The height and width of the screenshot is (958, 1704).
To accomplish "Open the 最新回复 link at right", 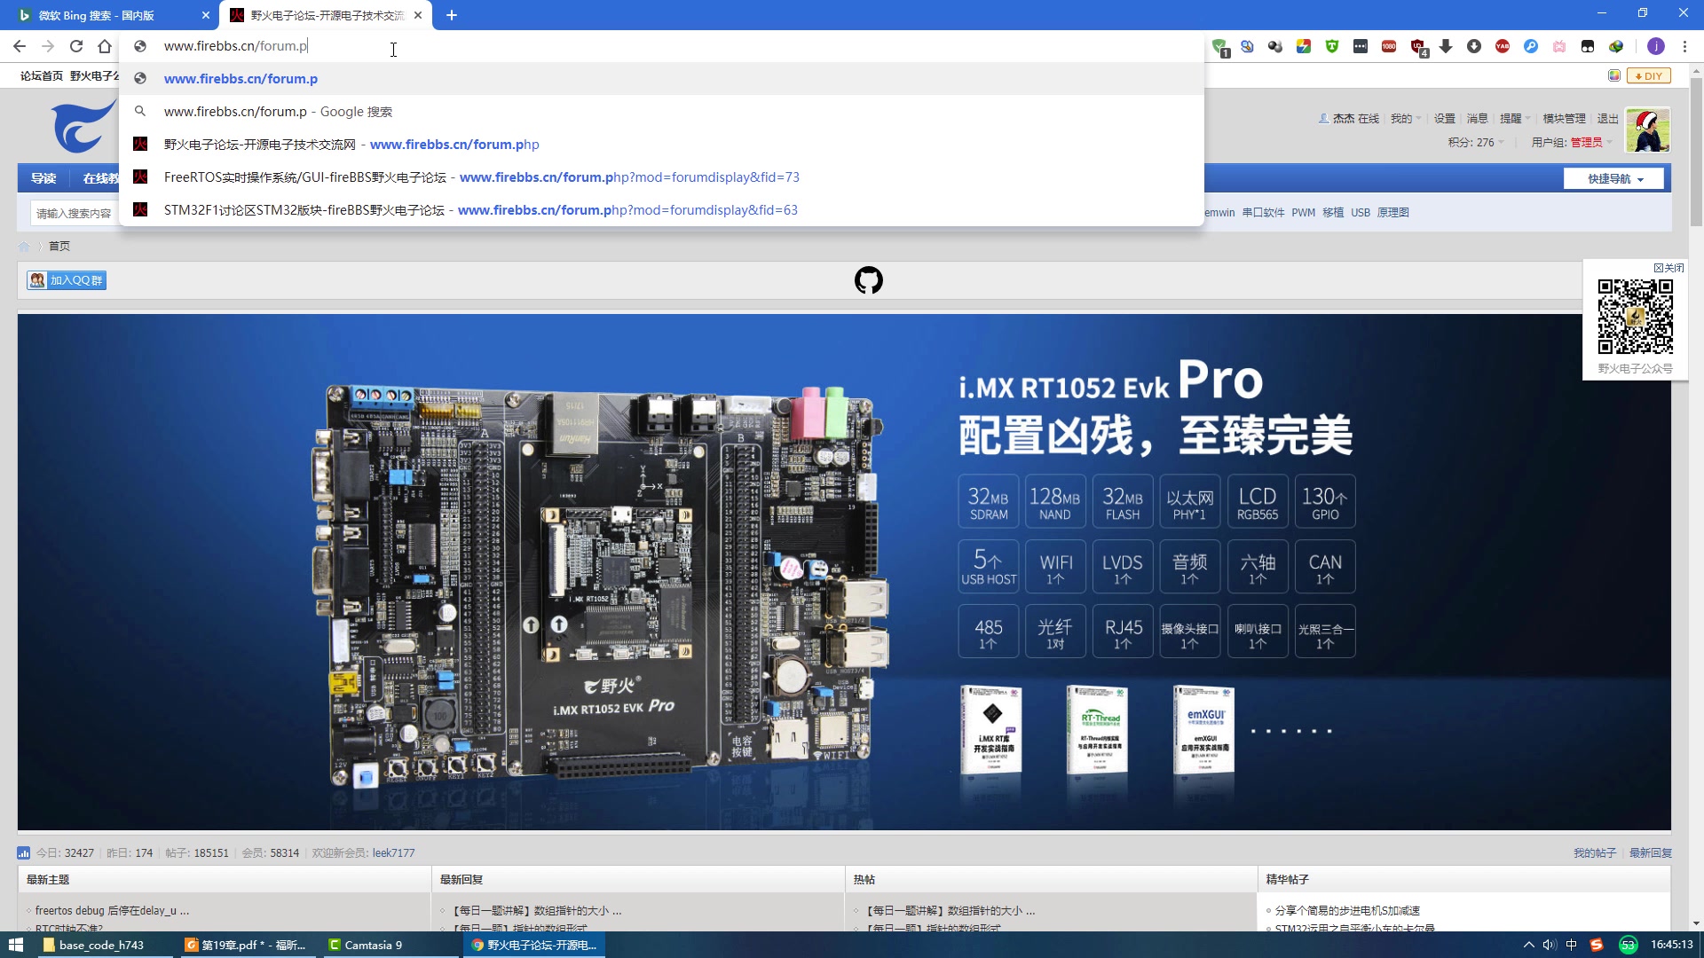I will pos(1651,853).
